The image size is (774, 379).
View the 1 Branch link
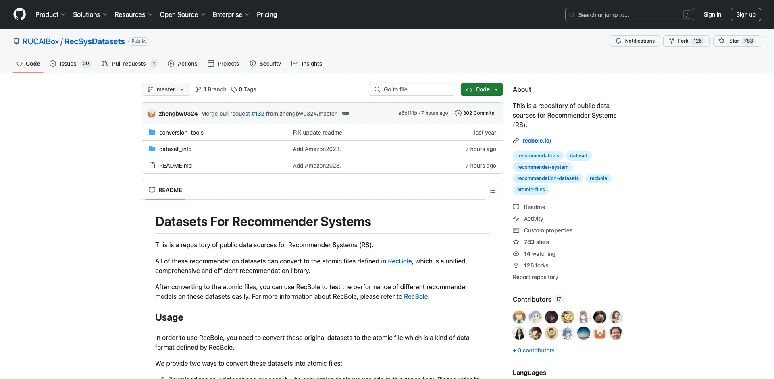coord(211,89)
